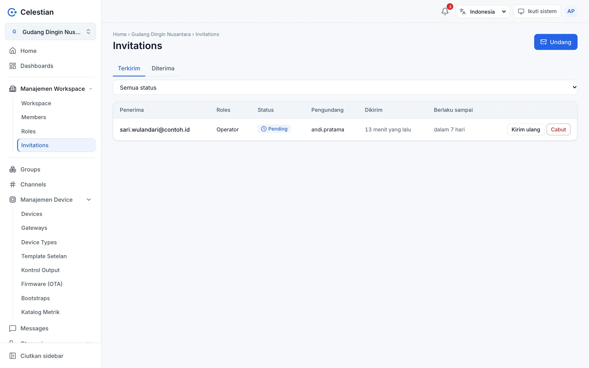589x368 pixels.
Task: Open the Semua status filter dropdown
Action: pyautogui.click(x=345, y=88)
